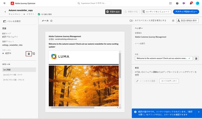Click the subject line input field

[x=164, y=58]
